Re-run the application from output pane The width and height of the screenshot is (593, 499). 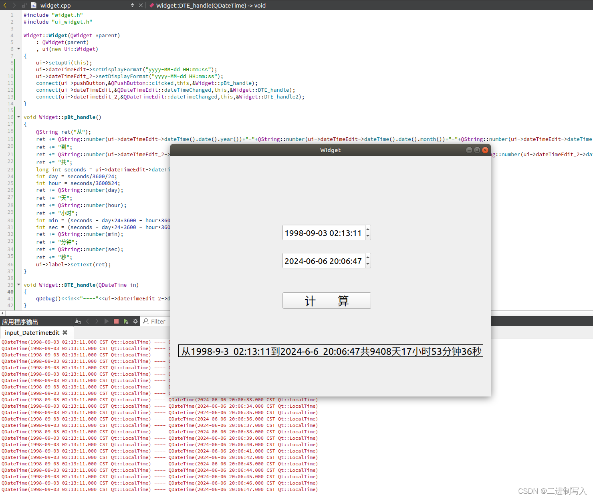(x=106, y=321)
